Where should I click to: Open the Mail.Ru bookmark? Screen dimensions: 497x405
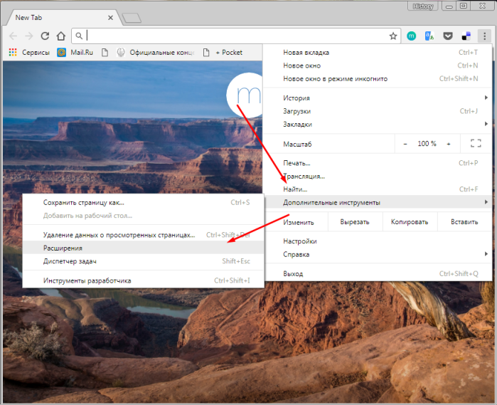point(75,53)
